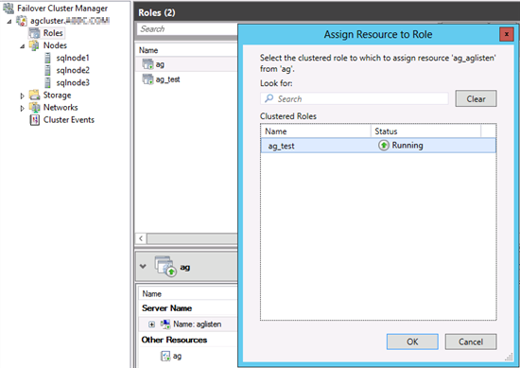Screen dimensions: 520x368
Task: Click the Running status icon for ag_test
Action: point(384,146)
